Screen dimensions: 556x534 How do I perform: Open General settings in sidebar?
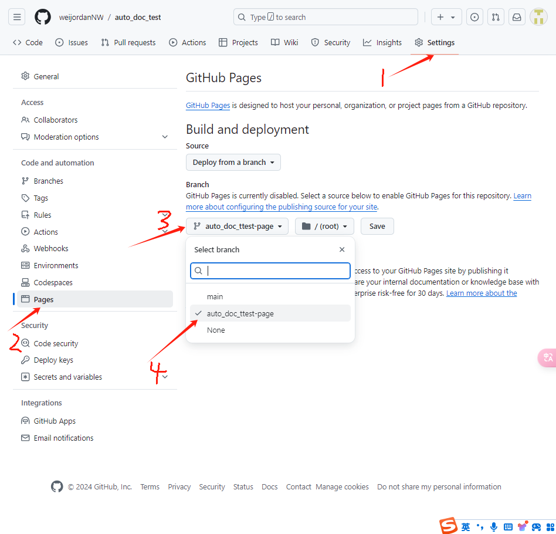click(x=94, y=76)
